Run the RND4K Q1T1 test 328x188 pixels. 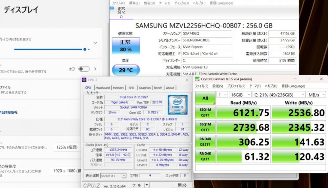205,156
